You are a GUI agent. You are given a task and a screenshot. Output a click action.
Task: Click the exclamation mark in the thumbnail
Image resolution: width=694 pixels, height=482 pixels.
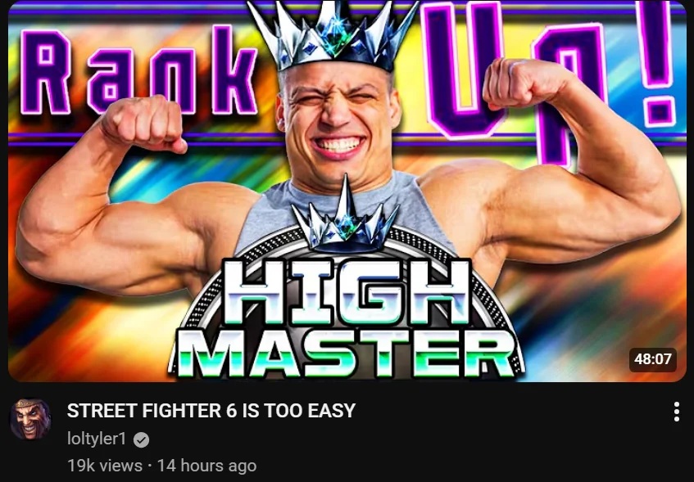point(659,62)
